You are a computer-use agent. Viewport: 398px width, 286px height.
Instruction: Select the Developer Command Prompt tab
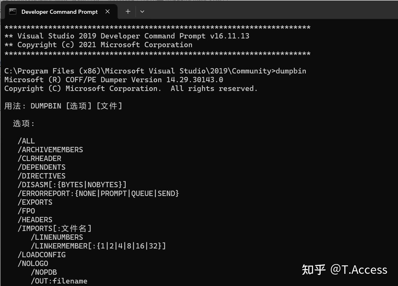(x=59, y=12)
